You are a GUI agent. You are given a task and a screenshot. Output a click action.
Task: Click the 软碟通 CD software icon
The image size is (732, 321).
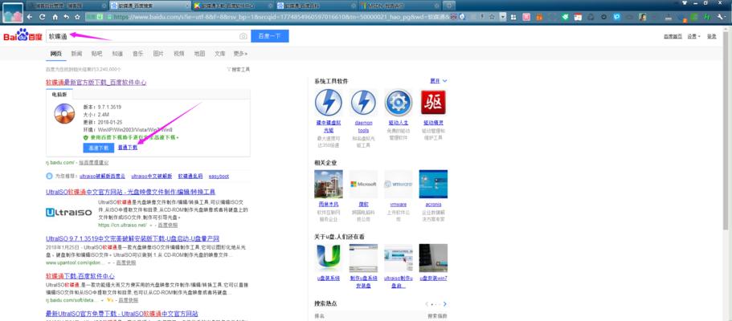(x=64, y=113)
